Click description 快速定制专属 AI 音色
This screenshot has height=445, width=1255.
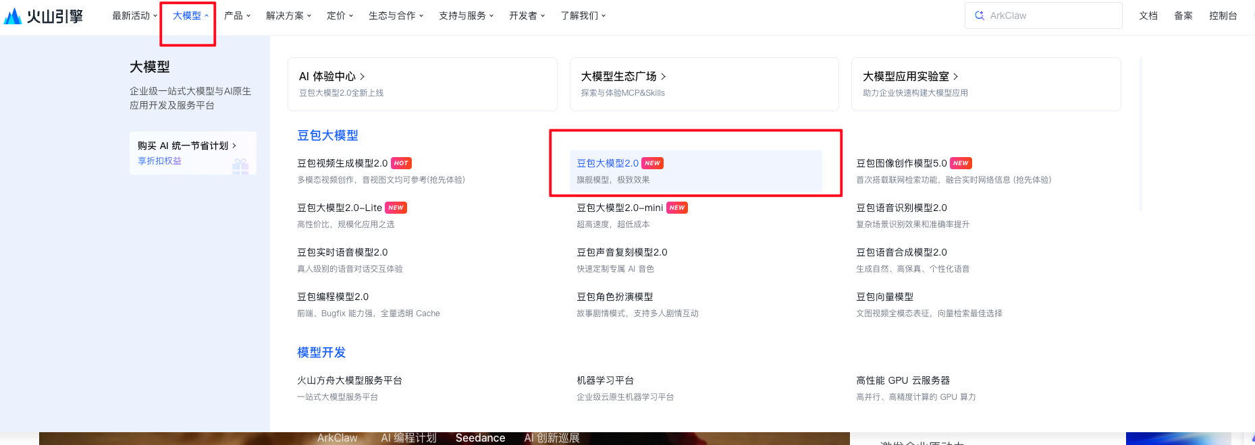point(615,269)
